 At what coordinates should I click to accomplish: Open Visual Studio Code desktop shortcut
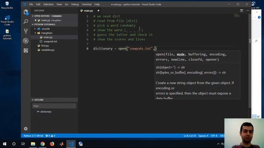click(x=7, y=21)
